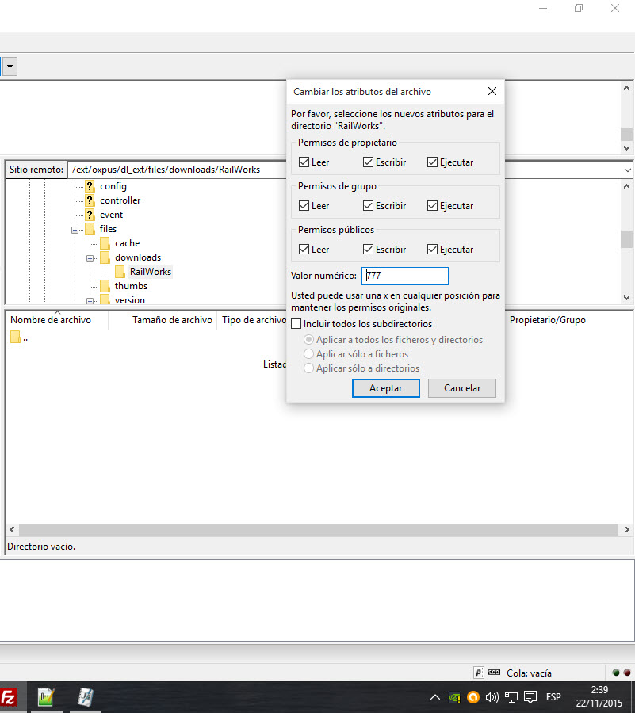Open FileZilla from the taskbar
This screenshot has height=713, width=635.
click(x=8, y=697)
